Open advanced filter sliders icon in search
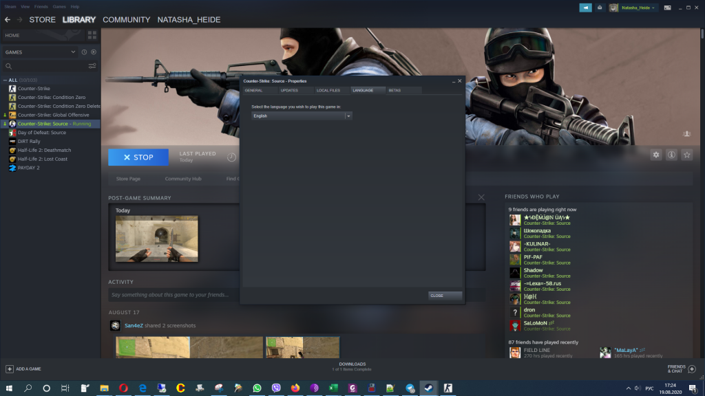 tap(92, 67)
